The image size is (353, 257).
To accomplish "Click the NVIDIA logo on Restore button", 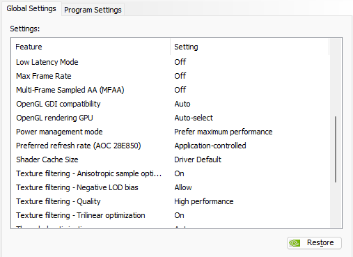I will tap(295, 243).
